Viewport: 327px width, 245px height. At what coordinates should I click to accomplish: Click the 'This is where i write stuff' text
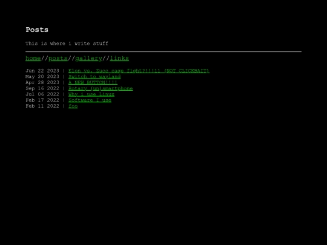click(67, 44)
